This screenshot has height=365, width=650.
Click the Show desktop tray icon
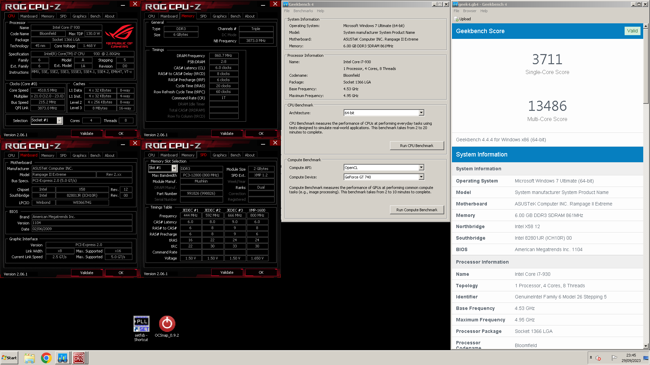coord(646,358)
